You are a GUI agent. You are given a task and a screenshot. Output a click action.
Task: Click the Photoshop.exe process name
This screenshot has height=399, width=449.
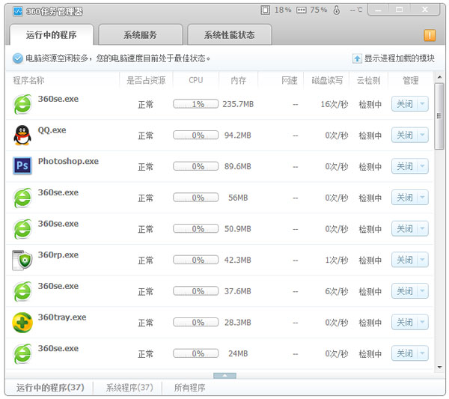tap(68, 161)
